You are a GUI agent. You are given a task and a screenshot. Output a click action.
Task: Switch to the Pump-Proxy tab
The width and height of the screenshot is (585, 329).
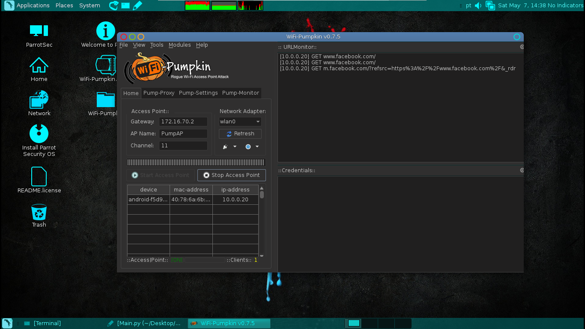pyautogui.click(x=158, y=93)
